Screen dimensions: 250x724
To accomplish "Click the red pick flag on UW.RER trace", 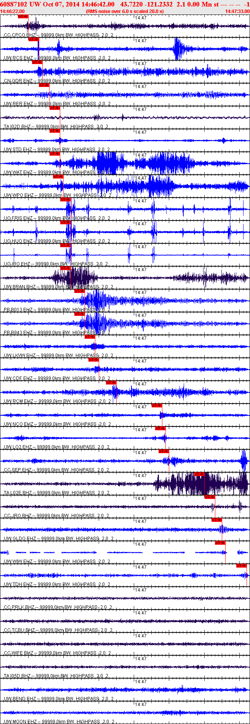I will pos(44,85).
